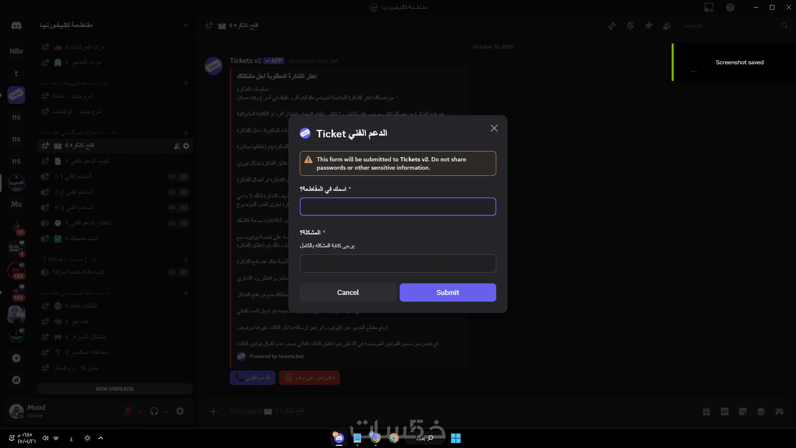Click the problem description text field
Image resolution: width=796 pixels, height=448 pixels.
pos(398,263)
